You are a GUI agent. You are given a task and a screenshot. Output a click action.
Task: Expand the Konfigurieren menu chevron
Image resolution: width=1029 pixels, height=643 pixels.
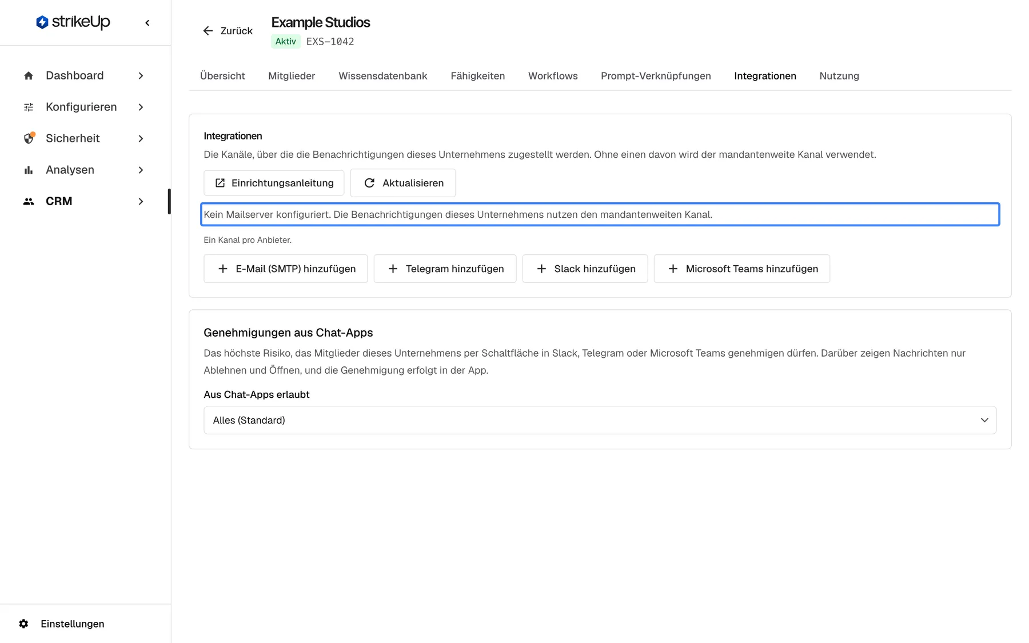coord(141,107)
